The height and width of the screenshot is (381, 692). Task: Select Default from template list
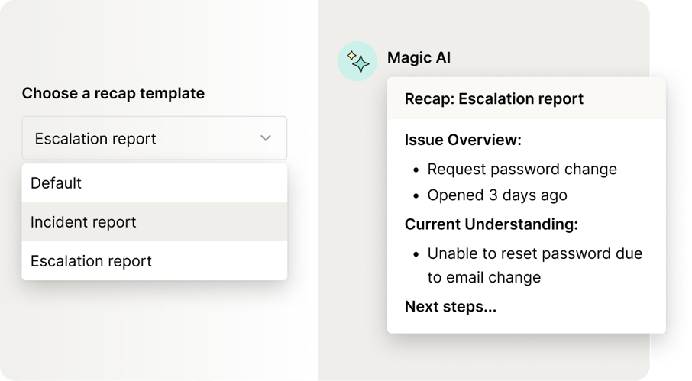pos(154,183)
